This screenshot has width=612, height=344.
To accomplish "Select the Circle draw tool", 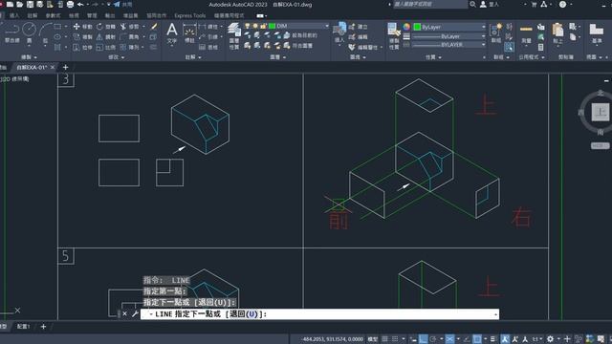I will [x=30, y=29].
